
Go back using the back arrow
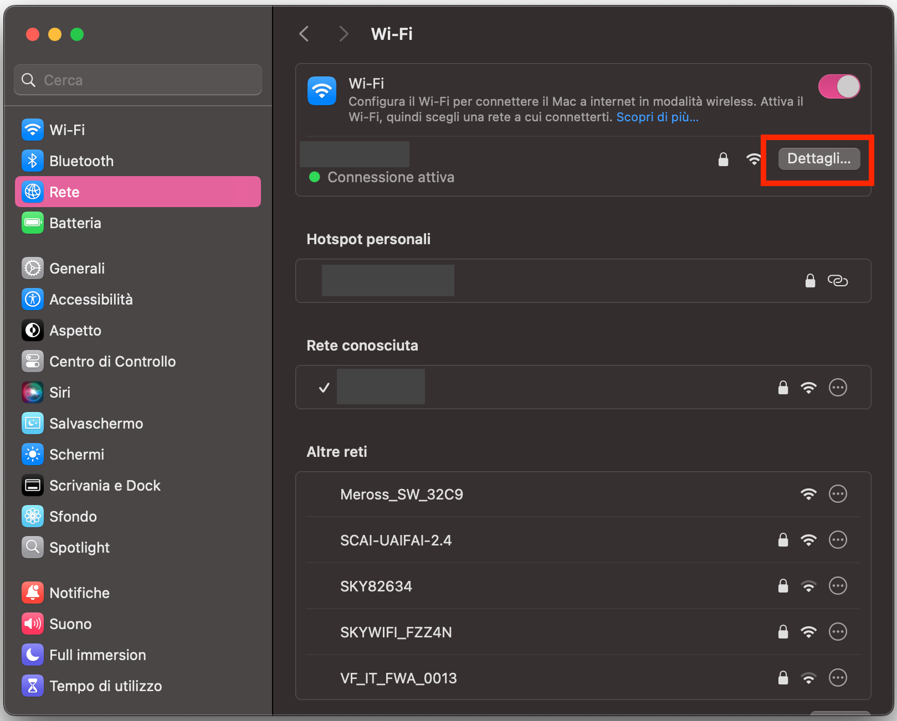(x=304, y=34)
